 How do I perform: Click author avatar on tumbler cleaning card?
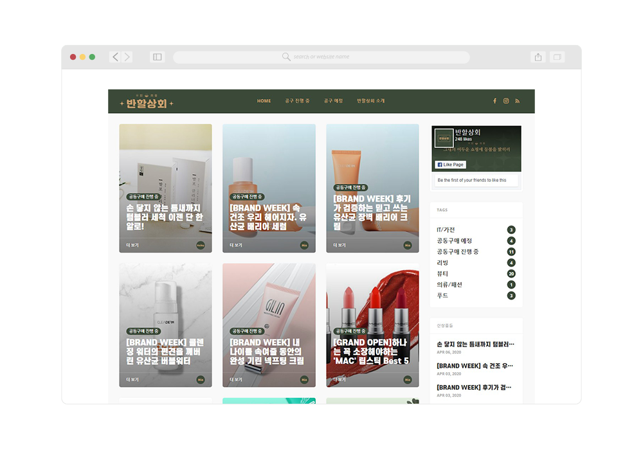201,245
